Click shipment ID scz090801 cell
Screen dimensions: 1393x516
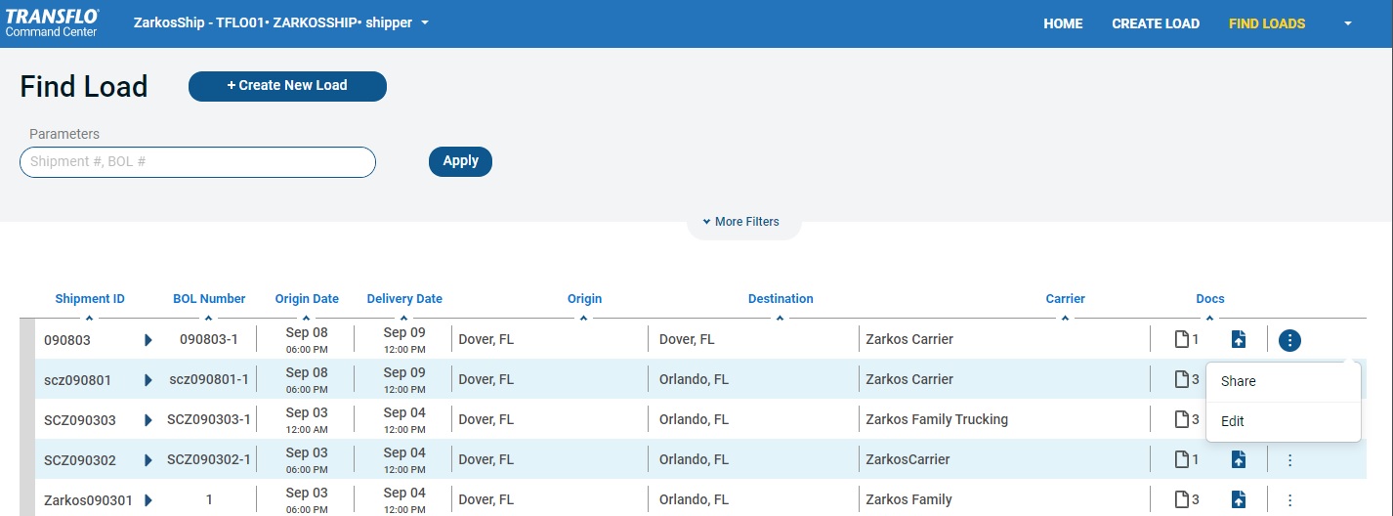point(78,380)
